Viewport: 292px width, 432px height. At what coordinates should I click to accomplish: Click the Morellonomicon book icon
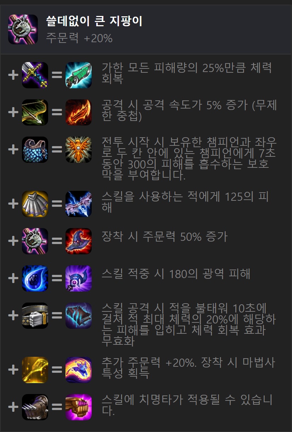(79, 316)
